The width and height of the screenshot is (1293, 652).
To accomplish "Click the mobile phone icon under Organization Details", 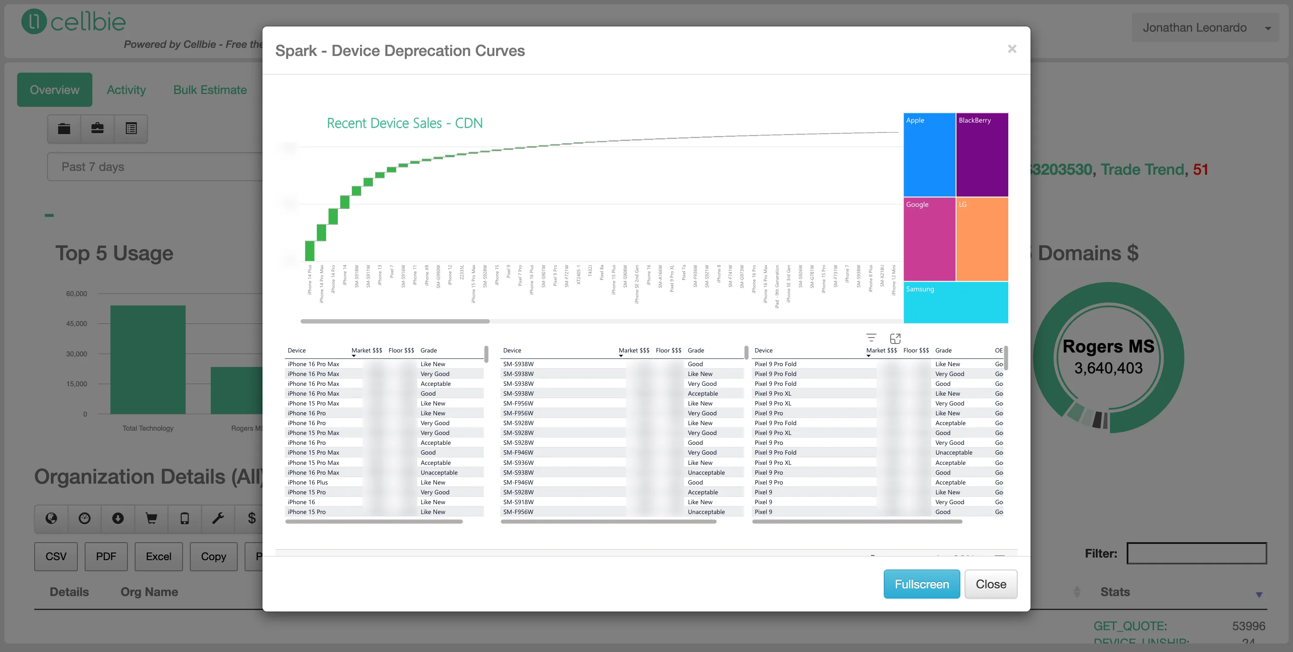I will [x=185, y=518].
